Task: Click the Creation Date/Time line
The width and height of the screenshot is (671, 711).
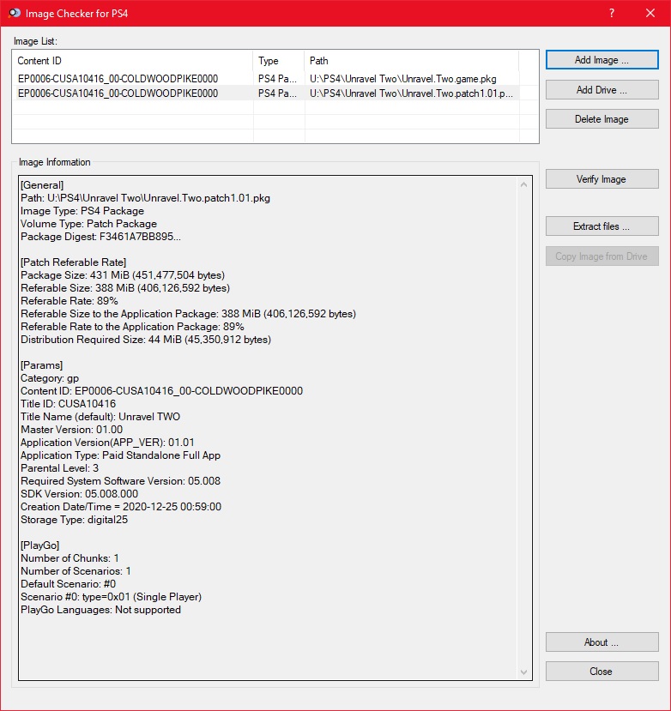Action: click(121, 507)
